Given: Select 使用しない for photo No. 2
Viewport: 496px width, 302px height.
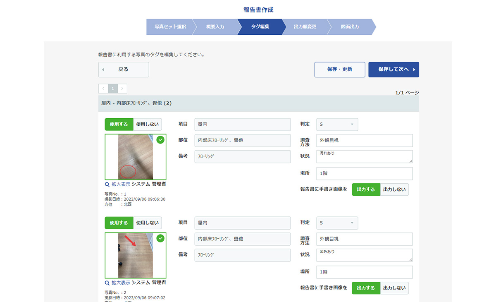Looking at the screenshot, I should [x=148, y=223].
